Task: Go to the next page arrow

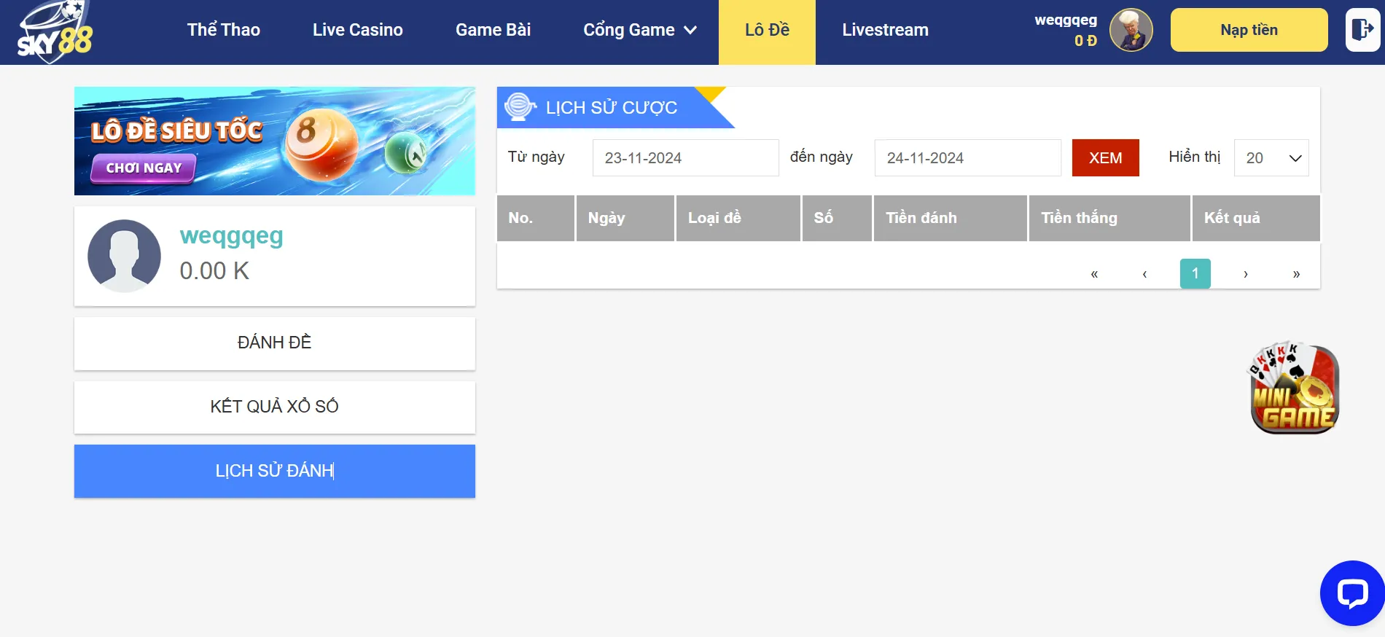Action: tap(1245, 274)
